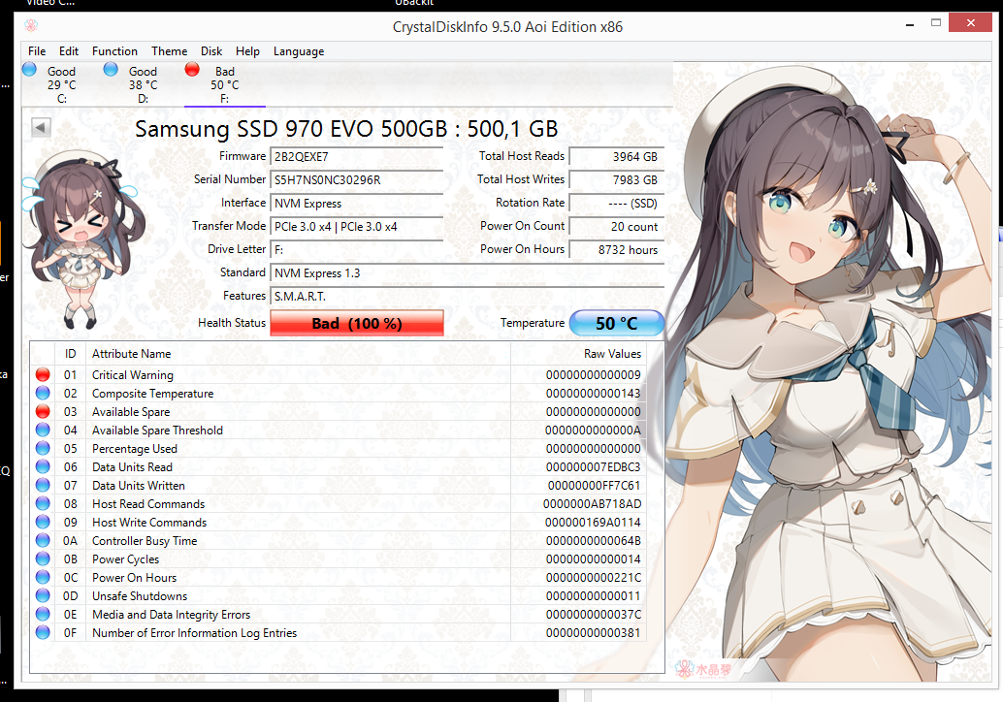Click blue status dot for Percentage Used
Viewport: 1003px width, 702px height.
[x=43, y=448]
